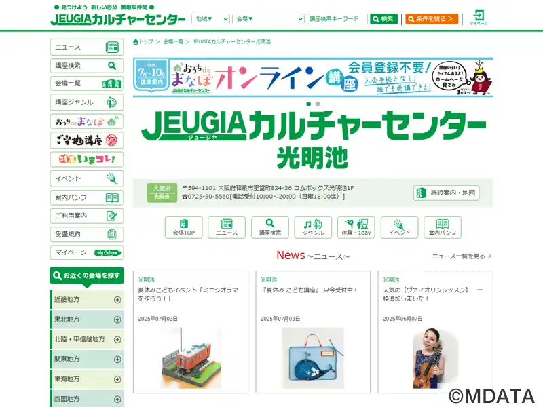Click the 会場一覧 breadcrumb link

pyautogui.click(x=173, y=41)
